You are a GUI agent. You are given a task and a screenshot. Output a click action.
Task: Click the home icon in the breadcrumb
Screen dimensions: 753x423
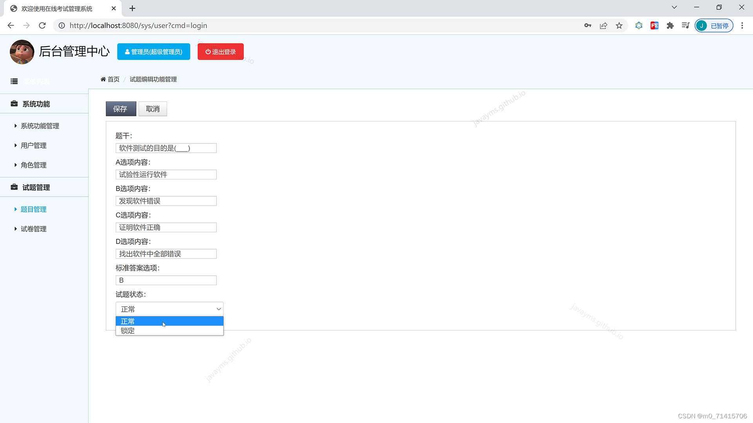103,79
